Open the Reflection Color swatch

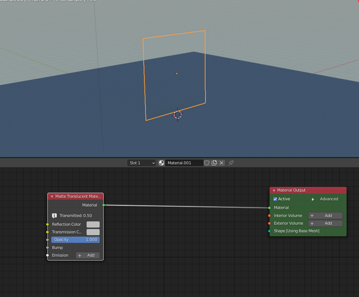[93, 224]
